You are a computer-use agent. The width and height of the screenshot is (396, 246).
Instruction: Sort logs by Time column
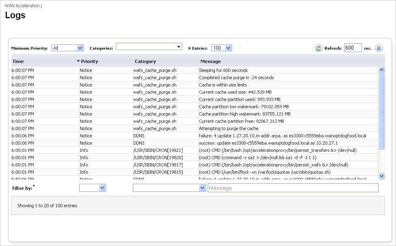pyautogui.click(x=18, y=61)
